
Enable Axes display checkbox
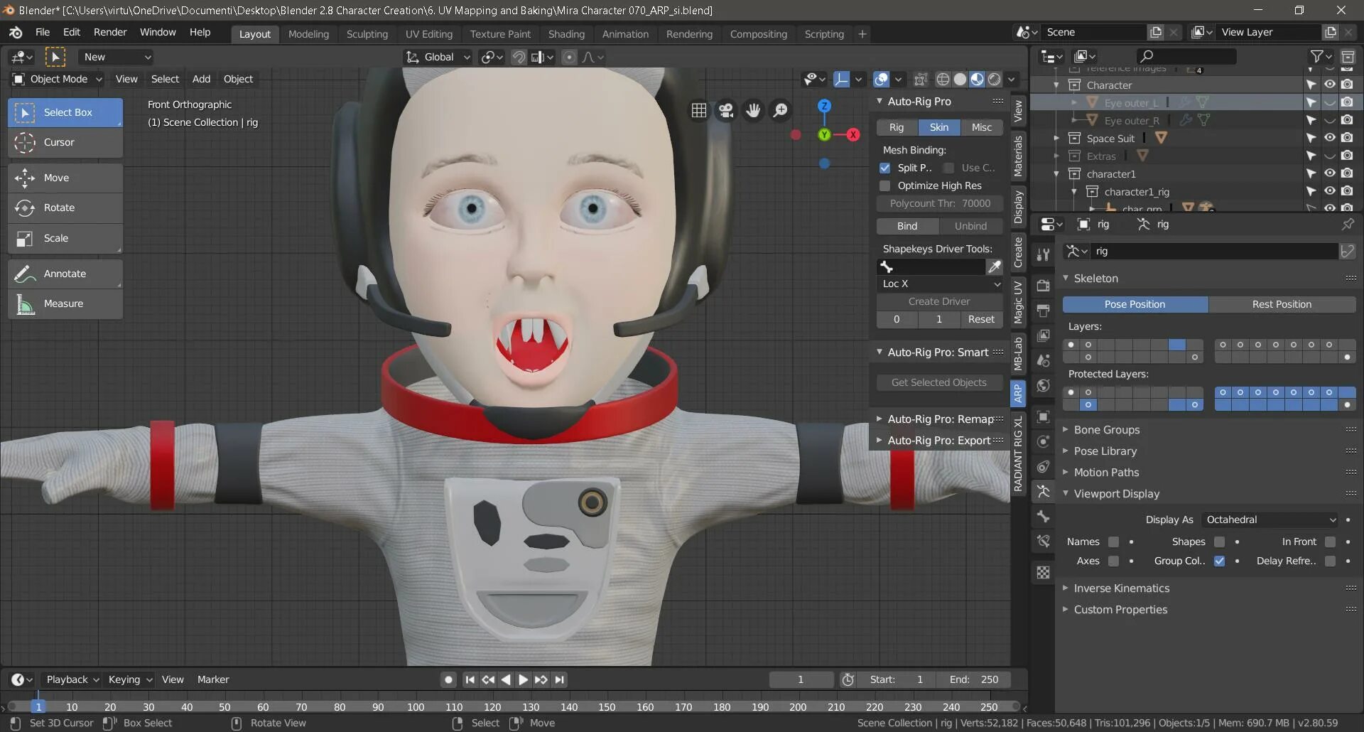point(1113,561)
